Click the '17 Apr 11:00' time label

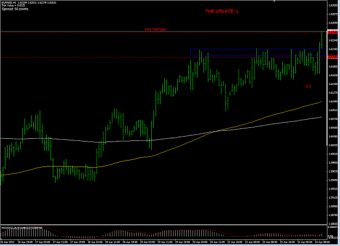click(x=60, y=242)
